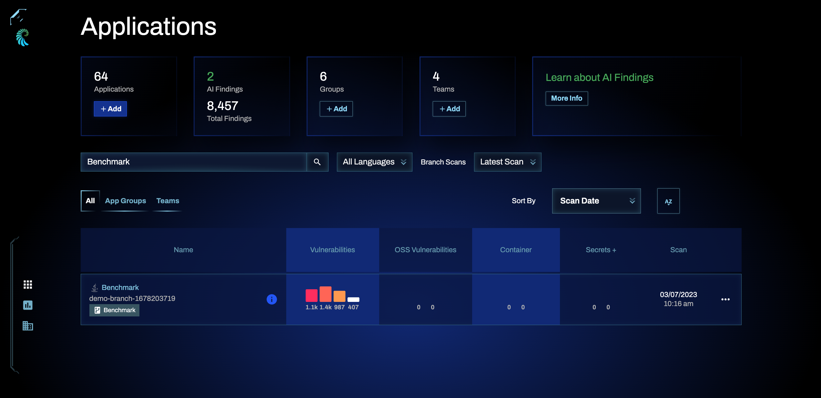Open the applications grid view icon
The image size is (821, 398).
pyautogui.click(x=28, y=284)
